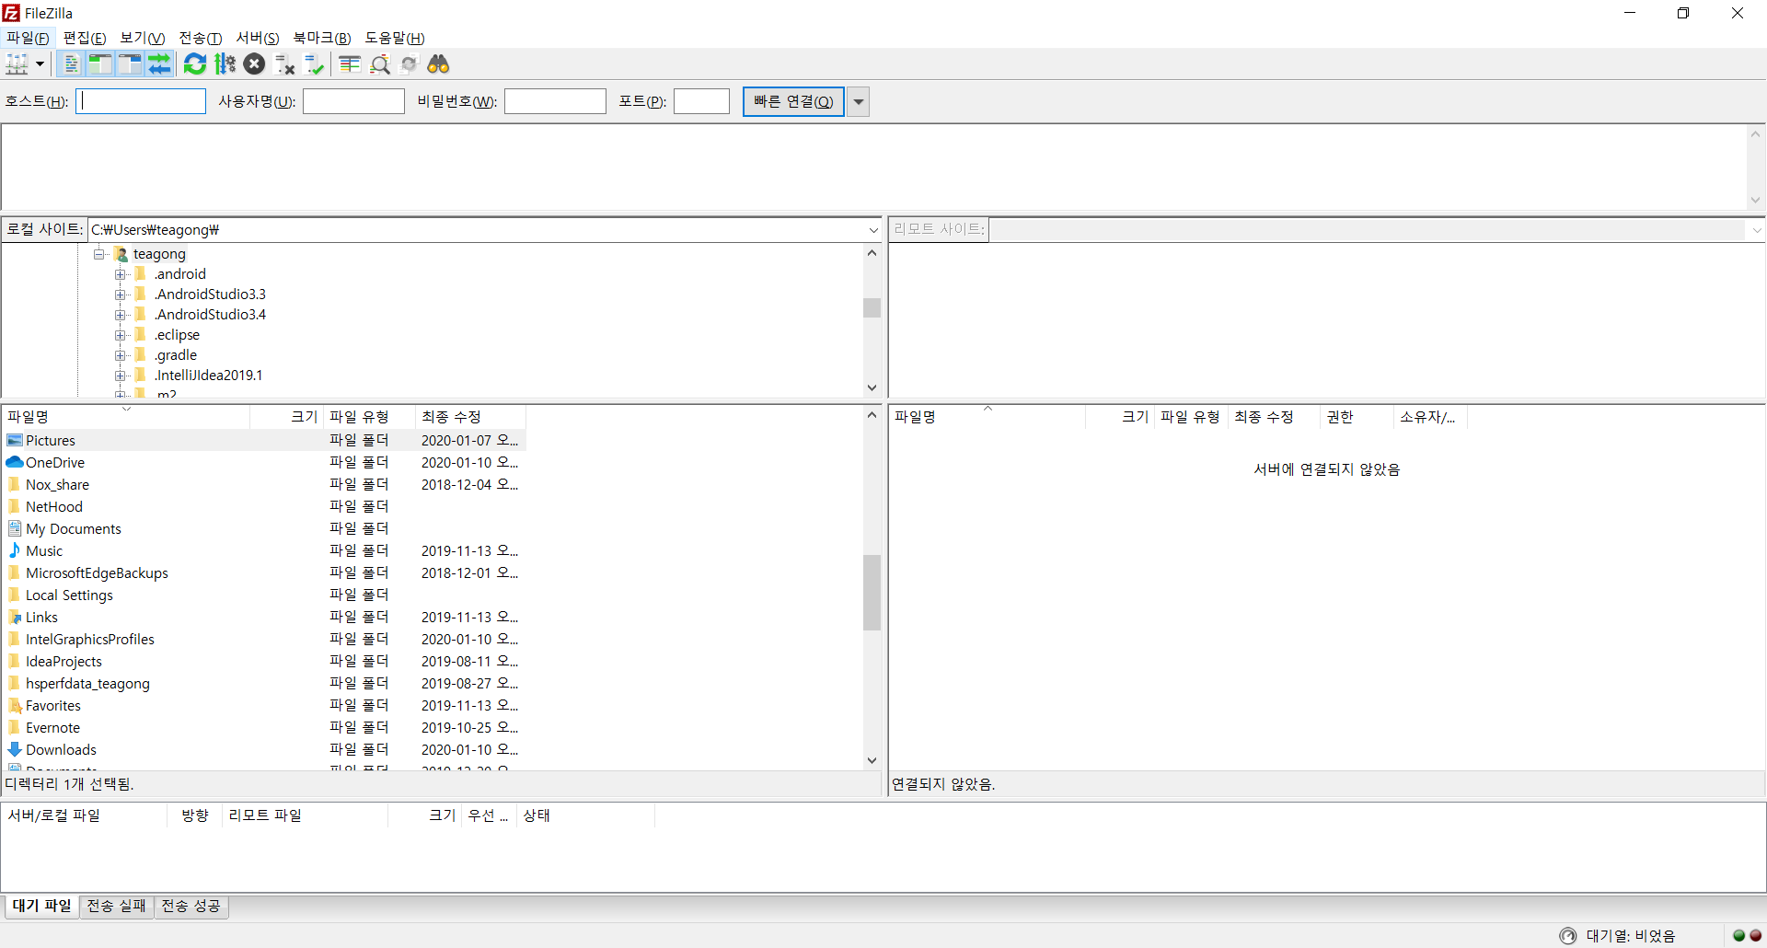
Task: Focus the 사용자명 input field
Action: click(354, 101)
